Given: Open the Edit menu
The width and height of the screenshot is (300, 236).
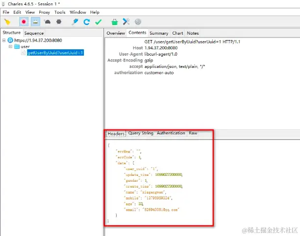Looking at the screenshot, I should pyautogui.click(x=17, y=12).
